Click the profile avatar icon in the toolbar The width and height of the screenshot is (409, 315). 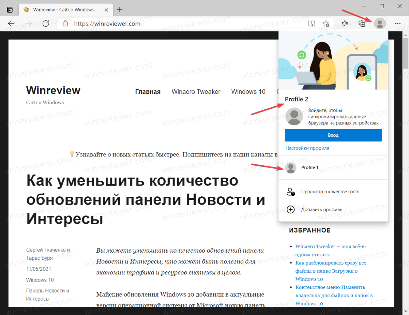(x=380, y=23)
